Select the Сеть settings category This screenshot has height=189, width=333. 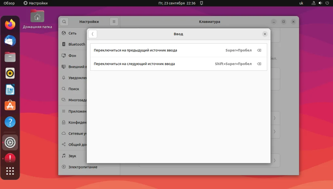pyautogui.click(x=73, y=33)
